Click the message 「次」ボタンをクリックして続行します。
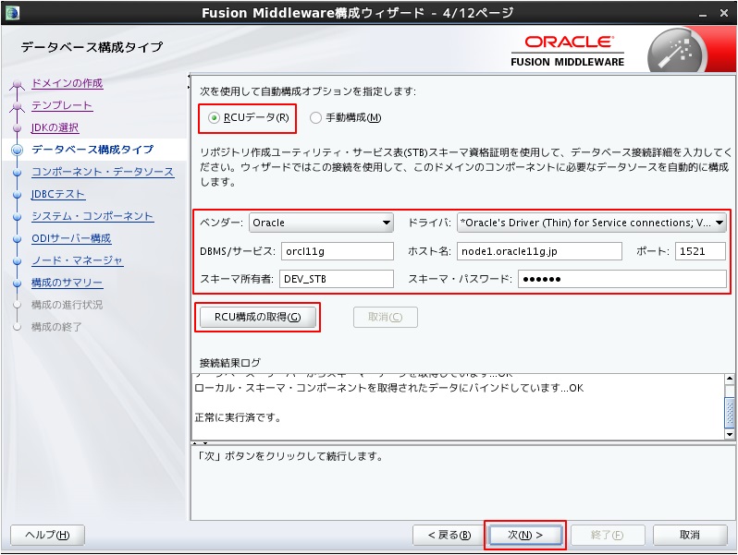The width and height of the screenshot is (738, 555). (290, 456)
